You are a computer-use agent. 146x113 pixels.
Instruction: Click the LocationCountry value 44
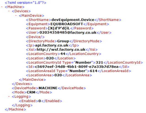click(63, 54)
